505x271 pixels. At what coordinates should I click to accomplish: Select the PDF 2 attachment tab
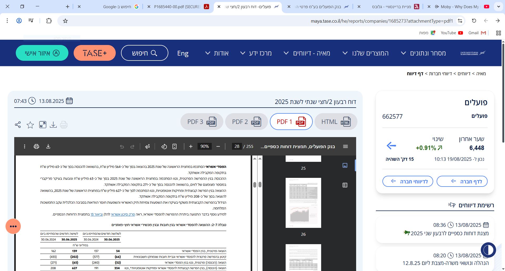coord(246,122)
